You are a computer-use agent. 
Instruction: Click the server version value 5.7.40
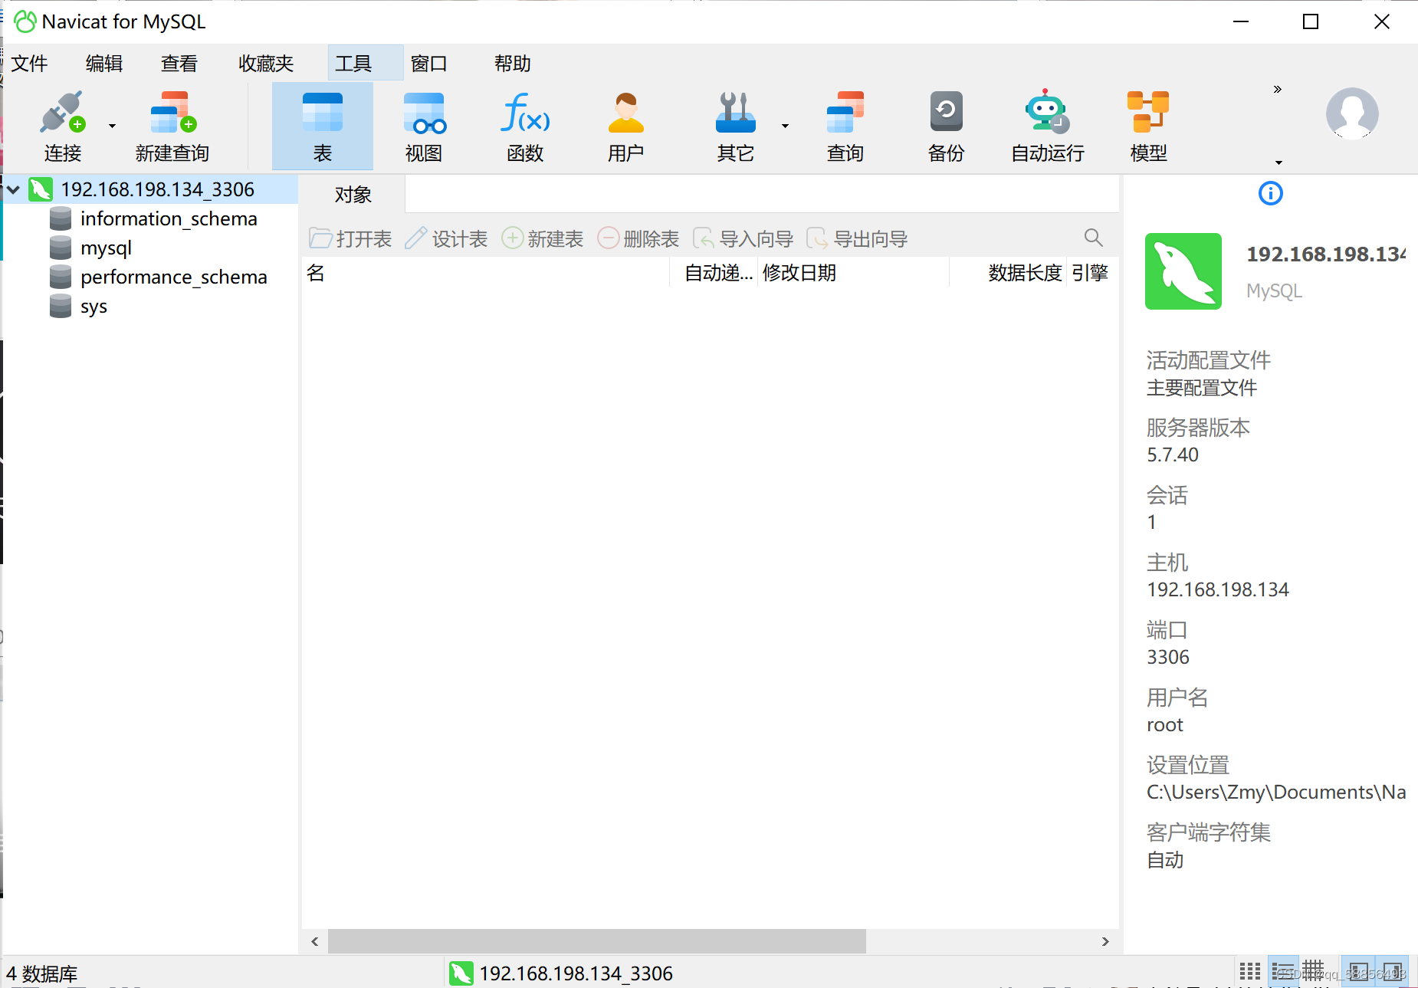tap(1172, 455)
